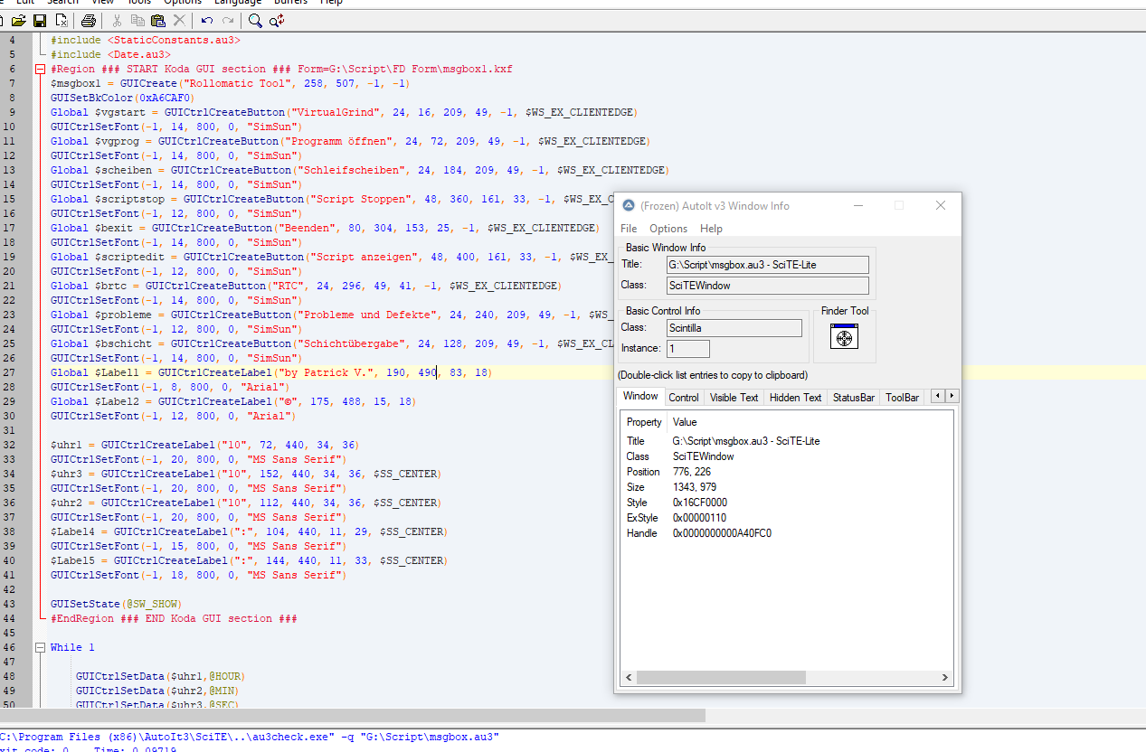
Task: Click the Finder Tool crosshair icon
Action: pyautogui.click(x=843, y=337)
